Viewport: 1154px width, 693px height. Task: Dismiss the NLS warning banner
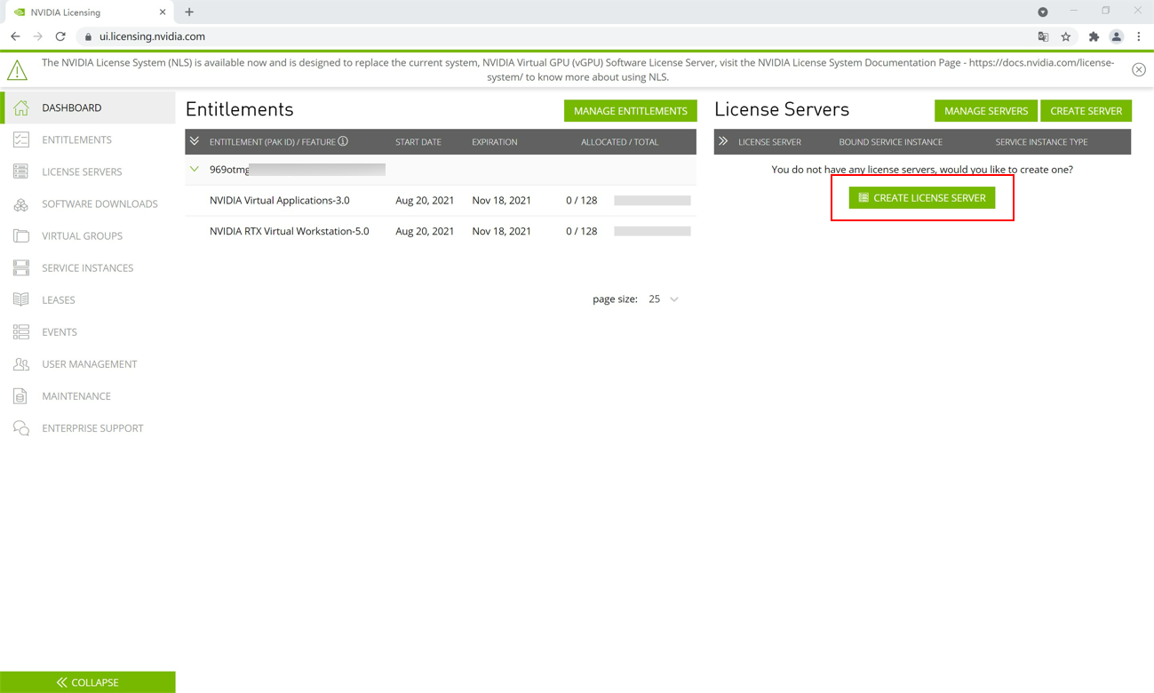tap(1138, 69)
